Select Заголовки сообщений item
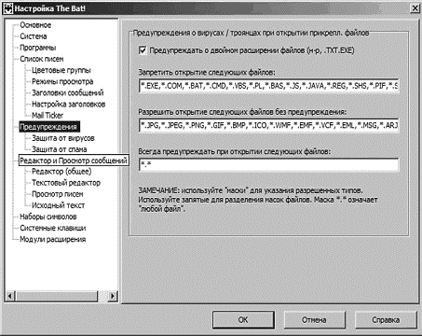422x336 pixels. pyautogui.click(x=68, y=92)
